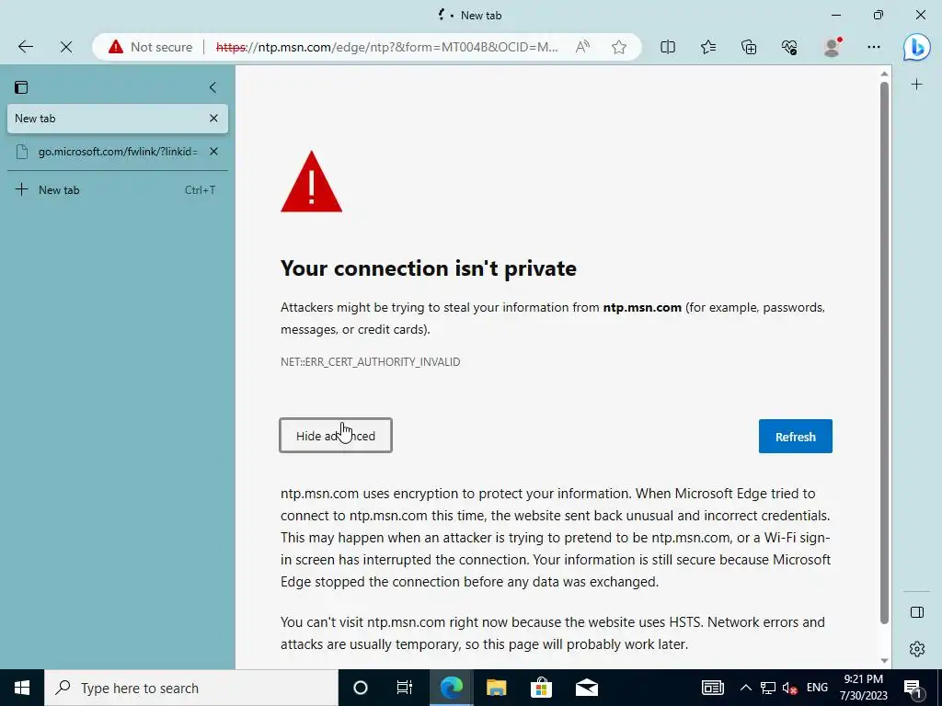Click the blue Refresh button
Viewport: 942px width, 706px height.
click(796, 437)
